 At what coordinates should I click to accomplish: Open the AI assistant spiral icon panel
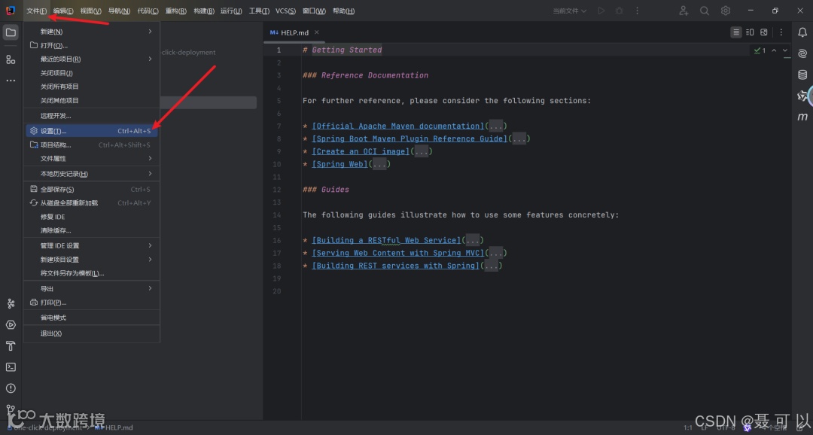[802, 53]
